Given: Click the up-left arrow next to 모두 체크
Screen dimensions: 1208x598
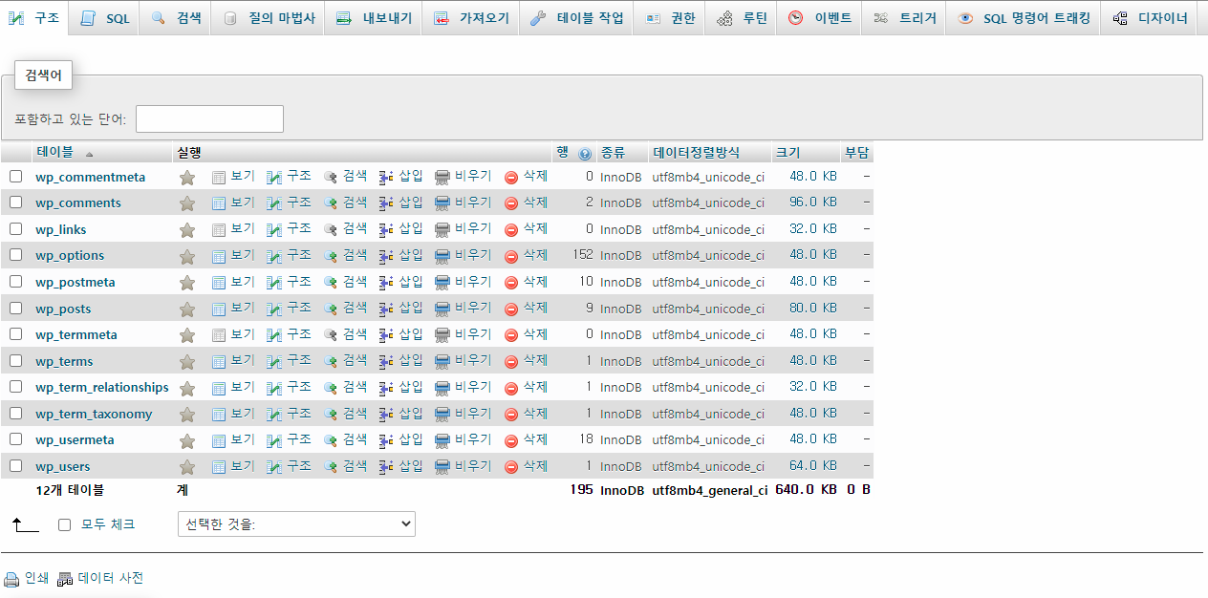Looking at the screenshot, I should pyautogui.click(x=25, y=524).
